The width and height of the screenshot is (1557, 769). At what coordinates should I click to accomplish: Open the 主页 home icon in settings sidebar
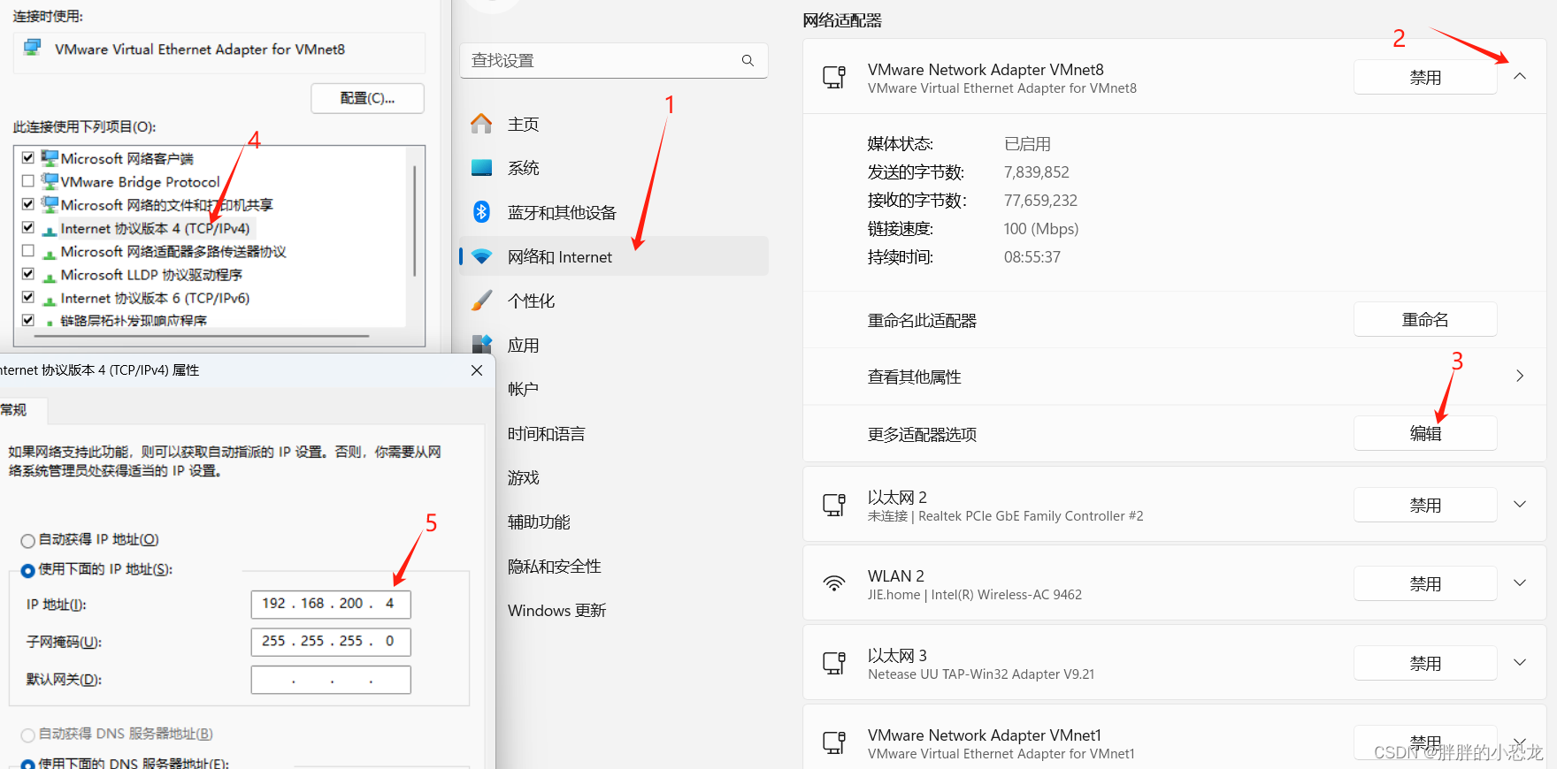click(481, 124)
